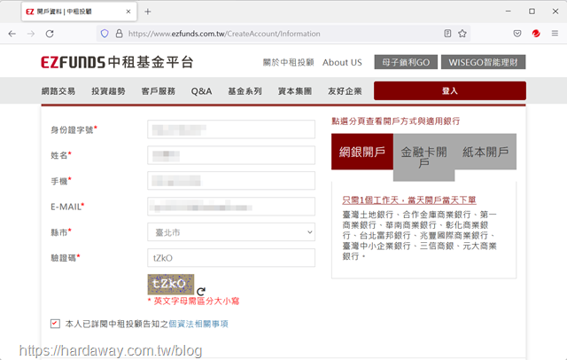This screenshot has height=360, width=567.
Task: Minimize the browser window
Action: tap(508, 12)
